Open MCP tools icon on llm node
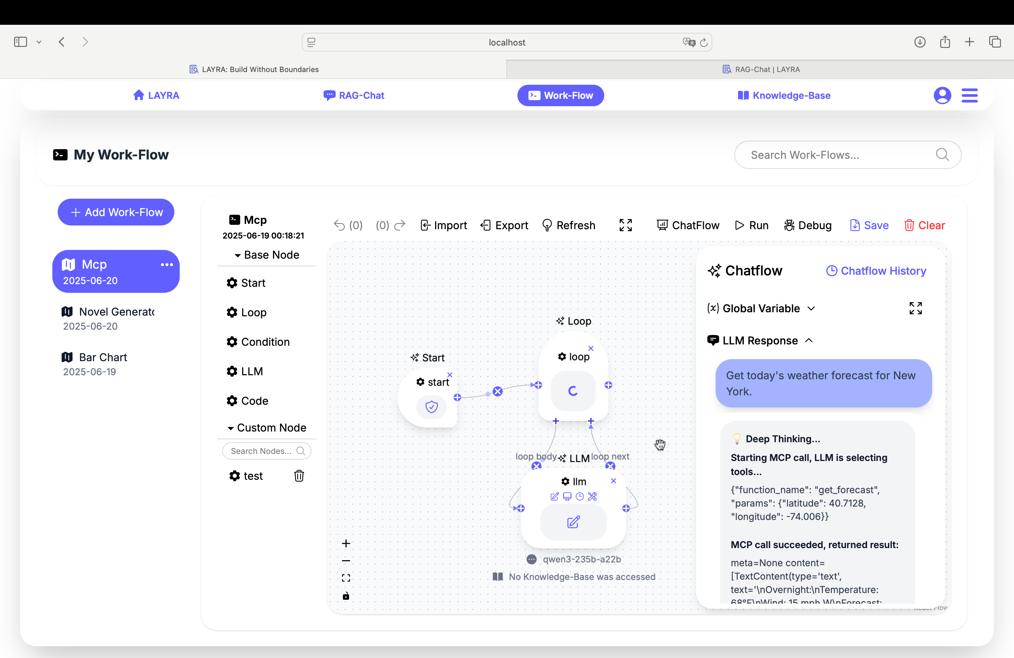 click(592, 496)
